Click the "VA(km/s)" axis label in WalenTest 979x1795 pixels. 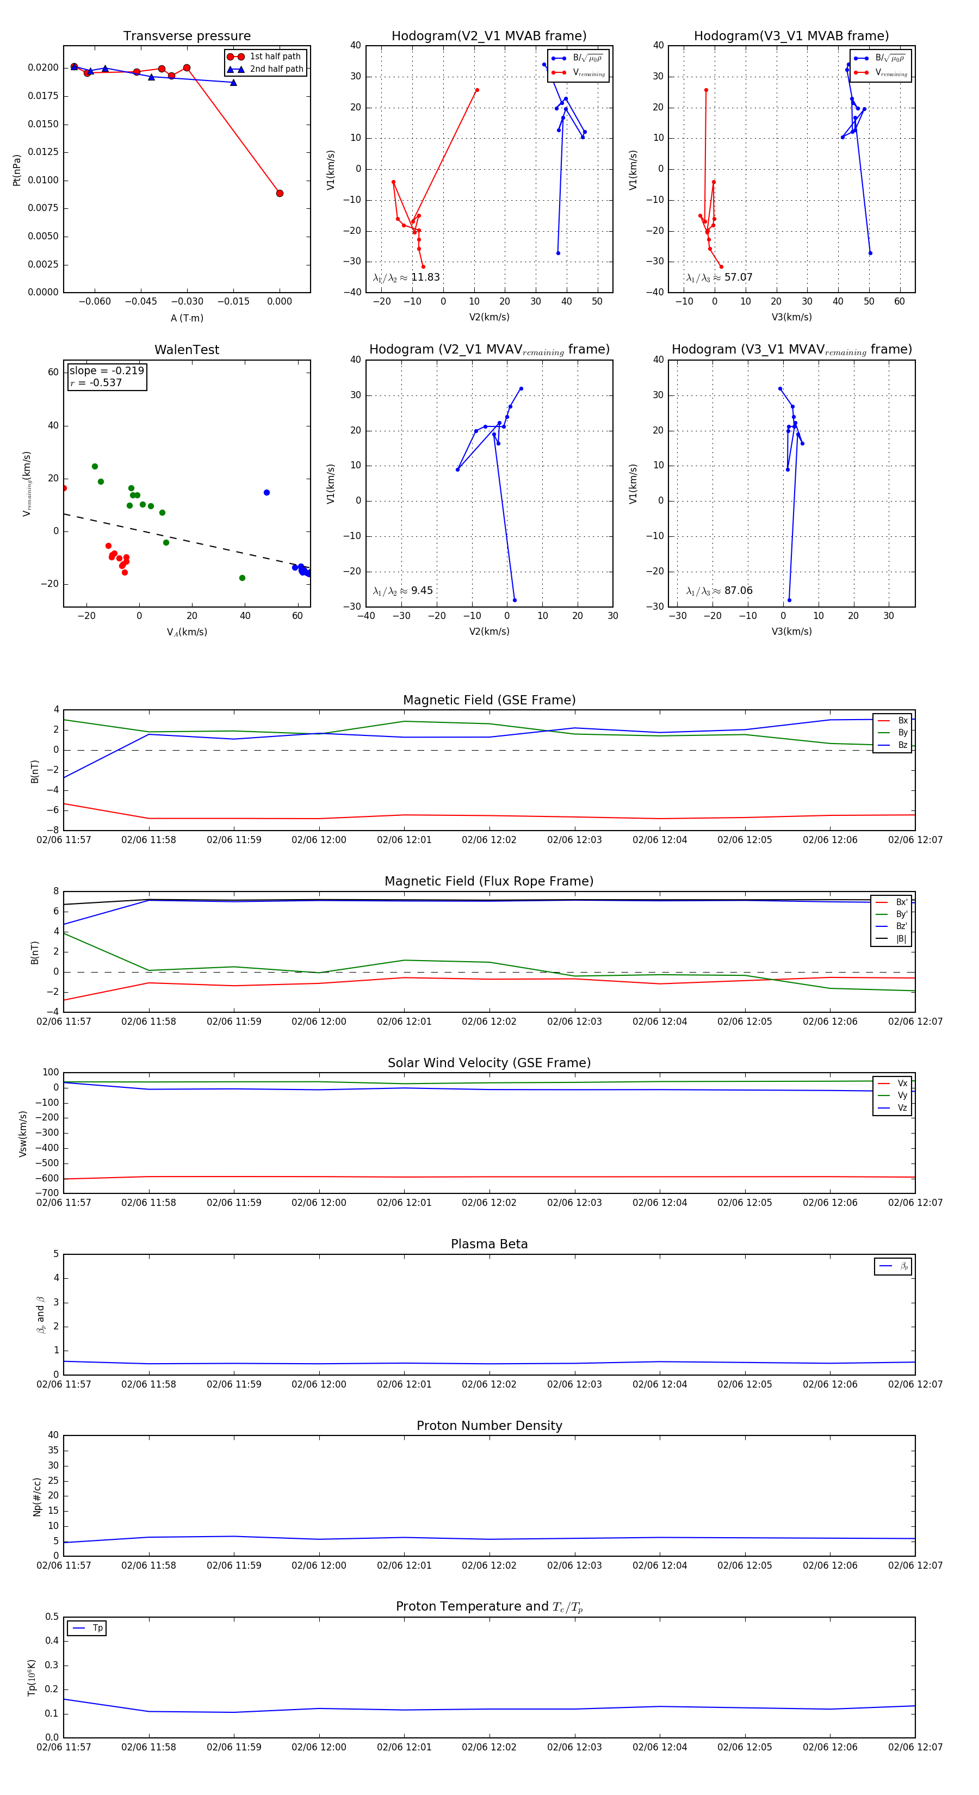187,632
